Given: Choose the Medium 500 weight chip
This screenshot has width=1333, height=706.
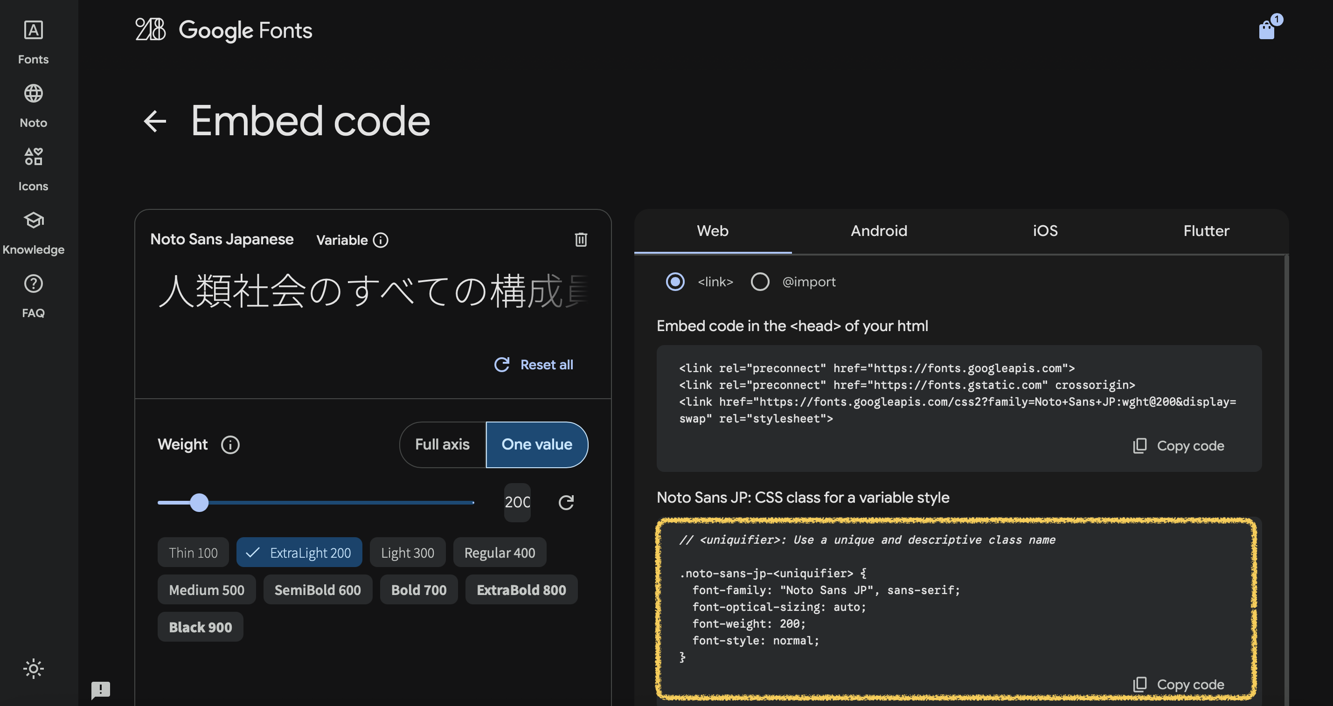Looking at the screenshot, I should click(207, 589).
